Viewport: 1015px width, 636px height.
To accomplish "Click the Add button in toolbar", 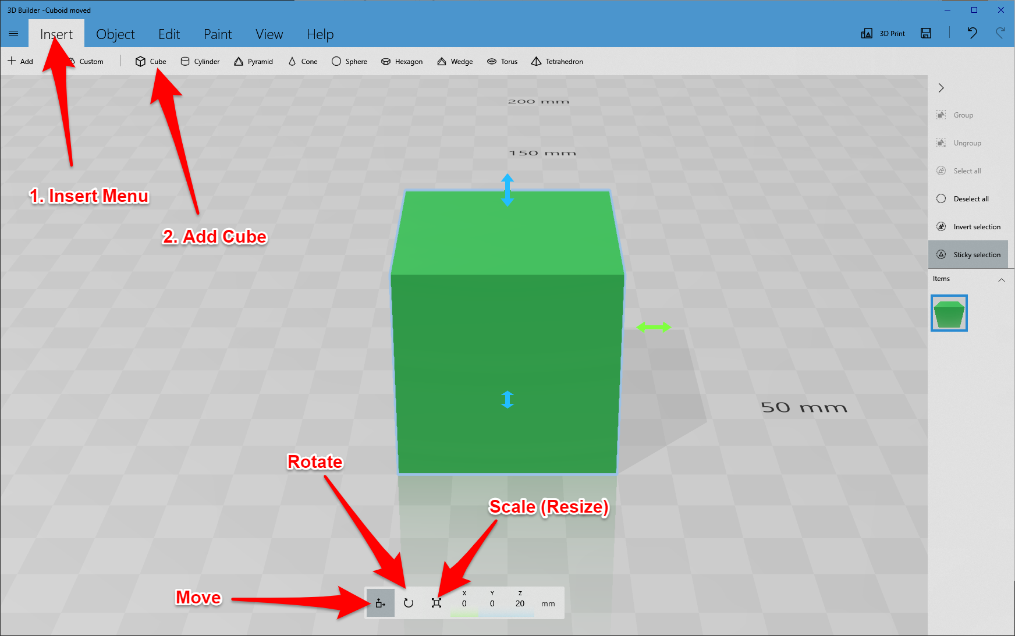I will pyautogui.click(x=20, y=61).
